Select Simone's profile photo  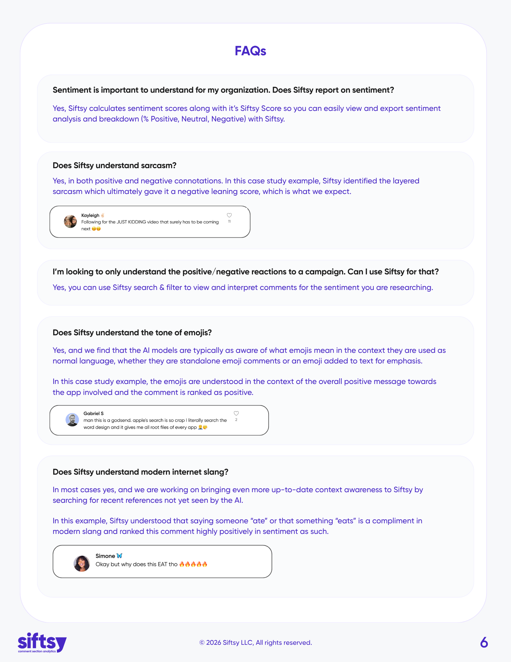82,563
